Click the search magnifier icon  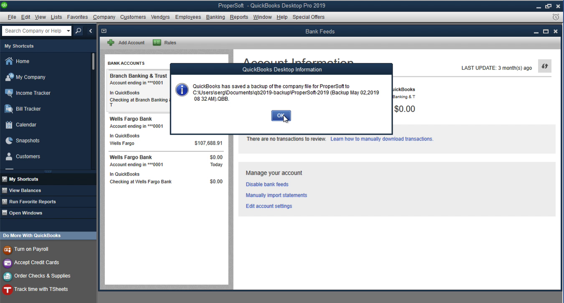click(x=78, y=31)
